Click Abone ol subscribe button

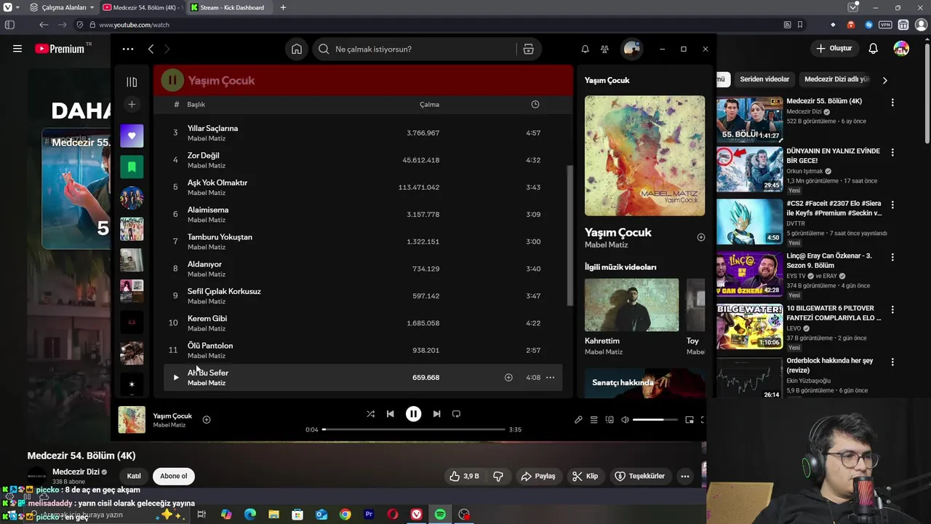(x=173, y=476)
